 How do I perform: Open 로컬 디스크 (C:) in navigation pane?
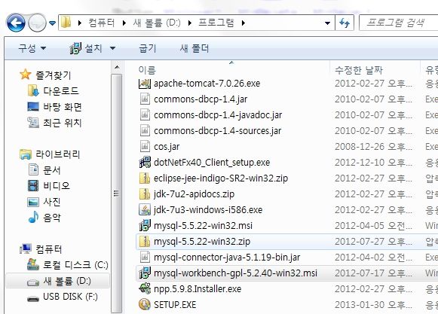pyautogui.click(x=75, y=265)
